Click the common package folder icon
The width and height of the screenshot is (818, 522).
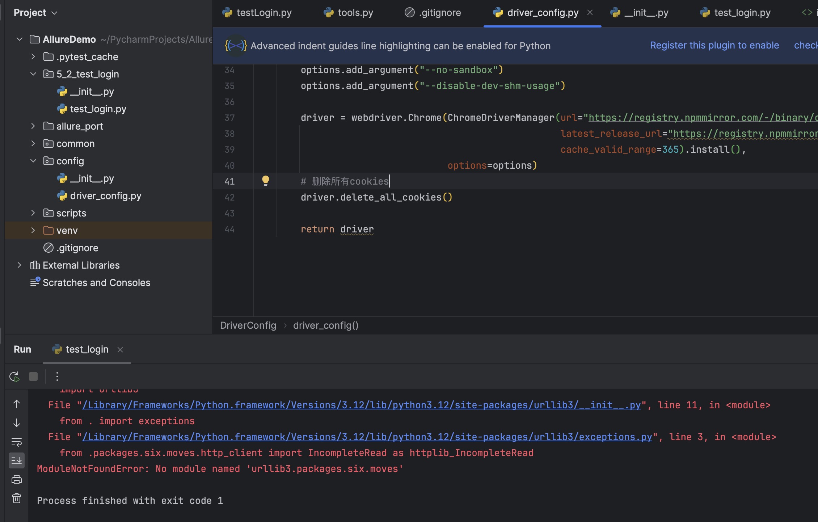coord(49,144)
